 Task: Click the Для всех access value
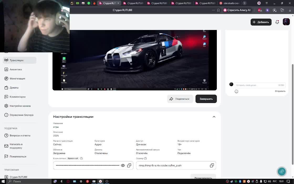(141, 144)
